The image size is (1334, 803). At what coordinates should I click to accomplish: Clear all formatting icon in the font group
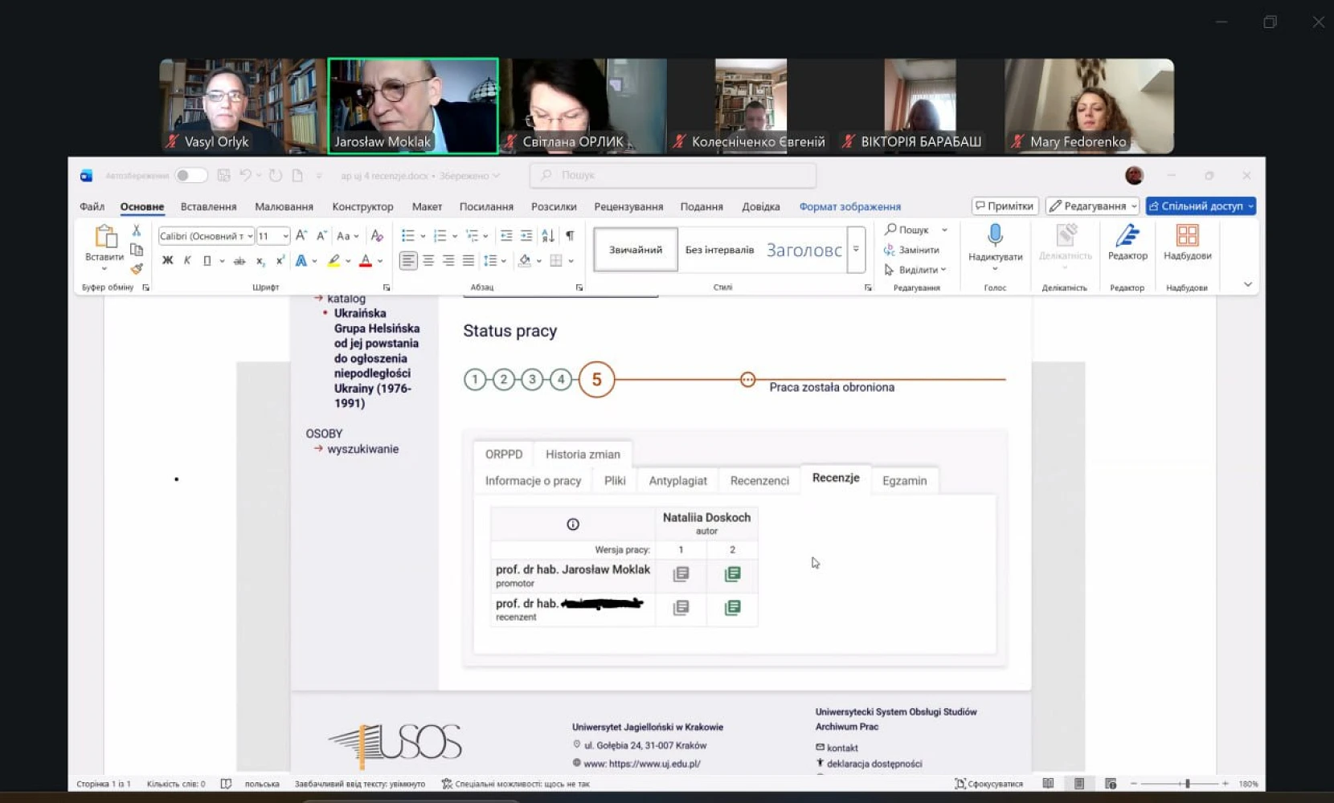377,235
